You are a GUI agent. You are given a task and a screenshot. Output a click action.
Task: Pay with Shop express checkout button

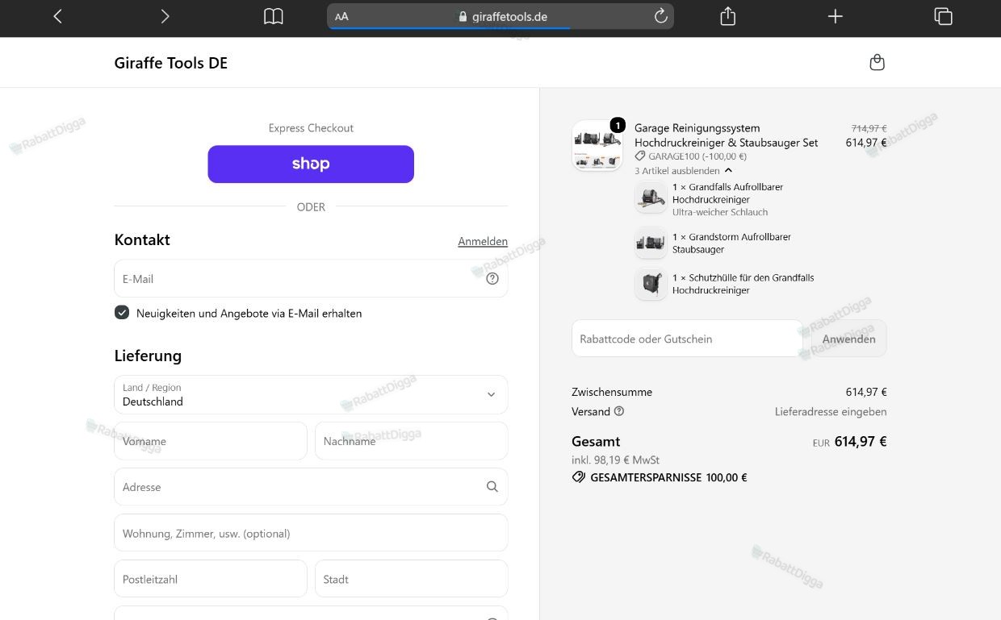coord(311,164)
